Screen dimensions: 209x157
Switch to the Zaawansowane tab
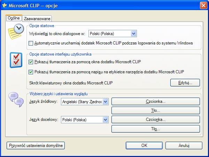tap(37, 19)
